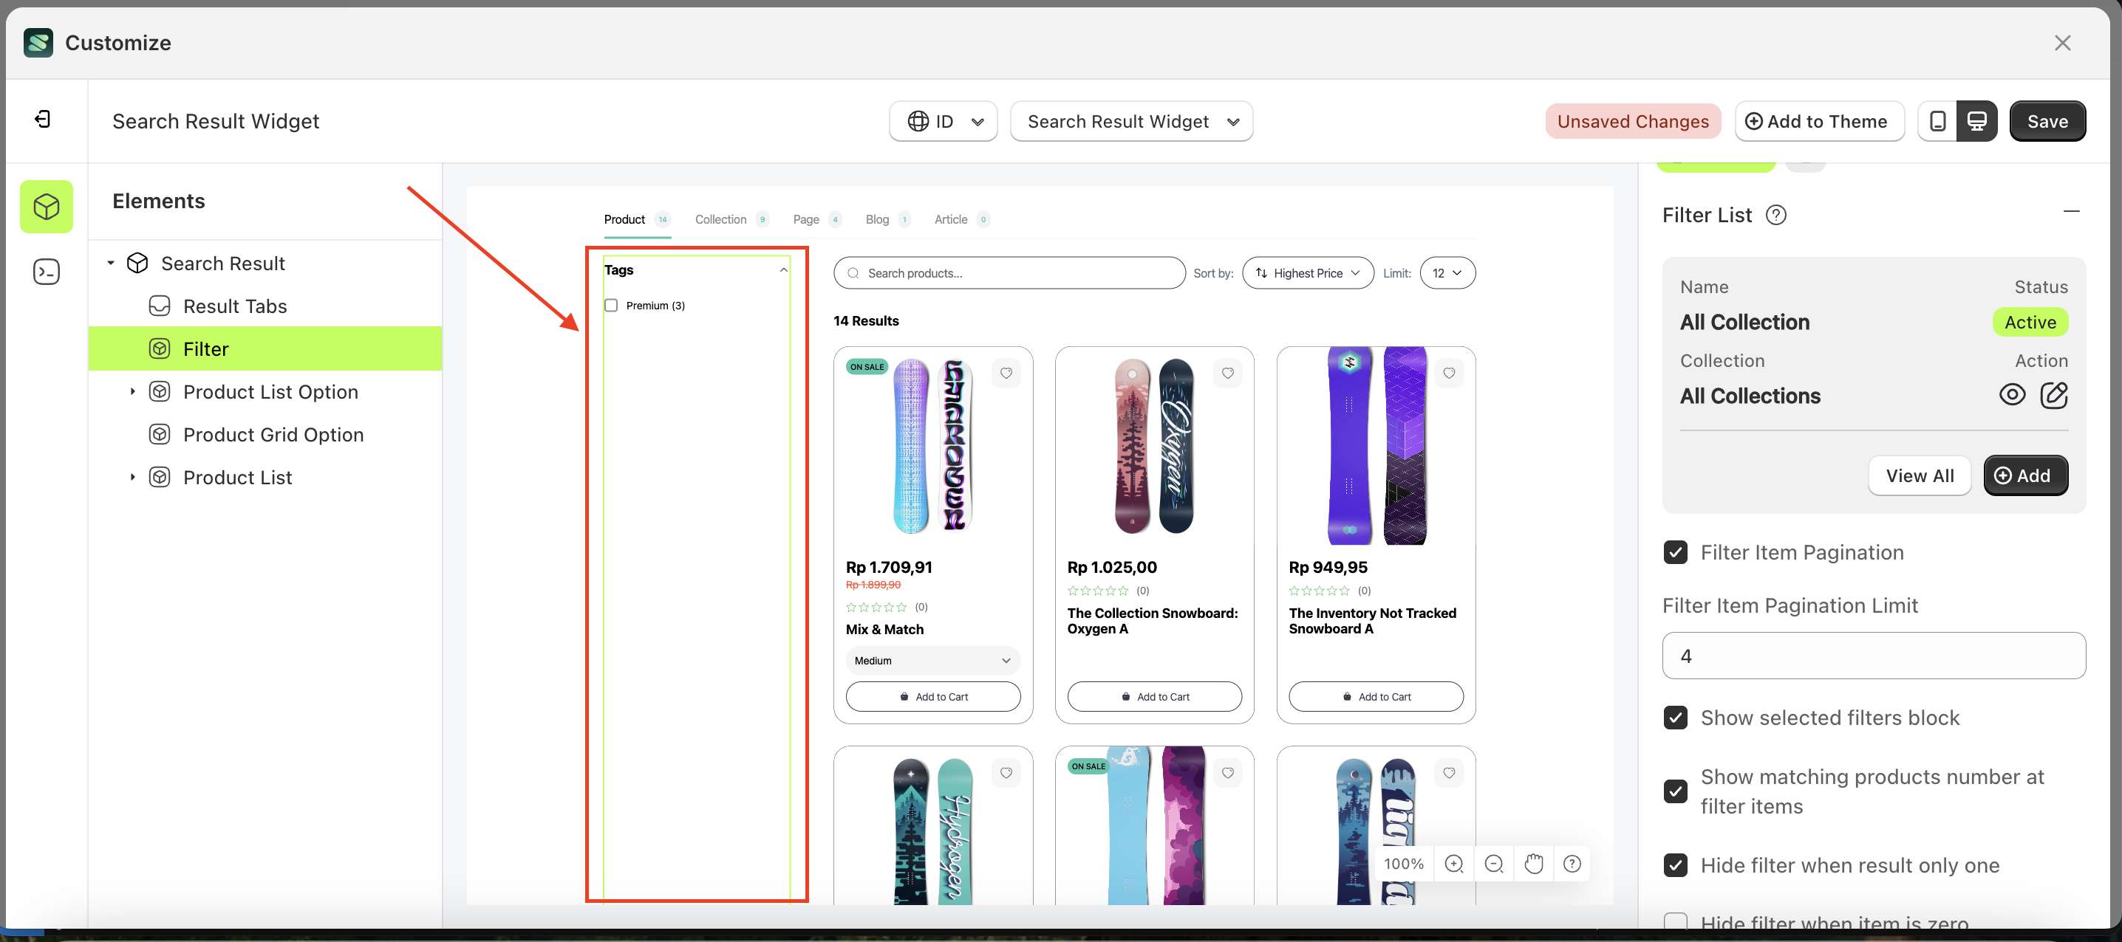Select the Elements cube sidebar icon
Viewport: 2122px width, 942px height.
tap(46, 207)
